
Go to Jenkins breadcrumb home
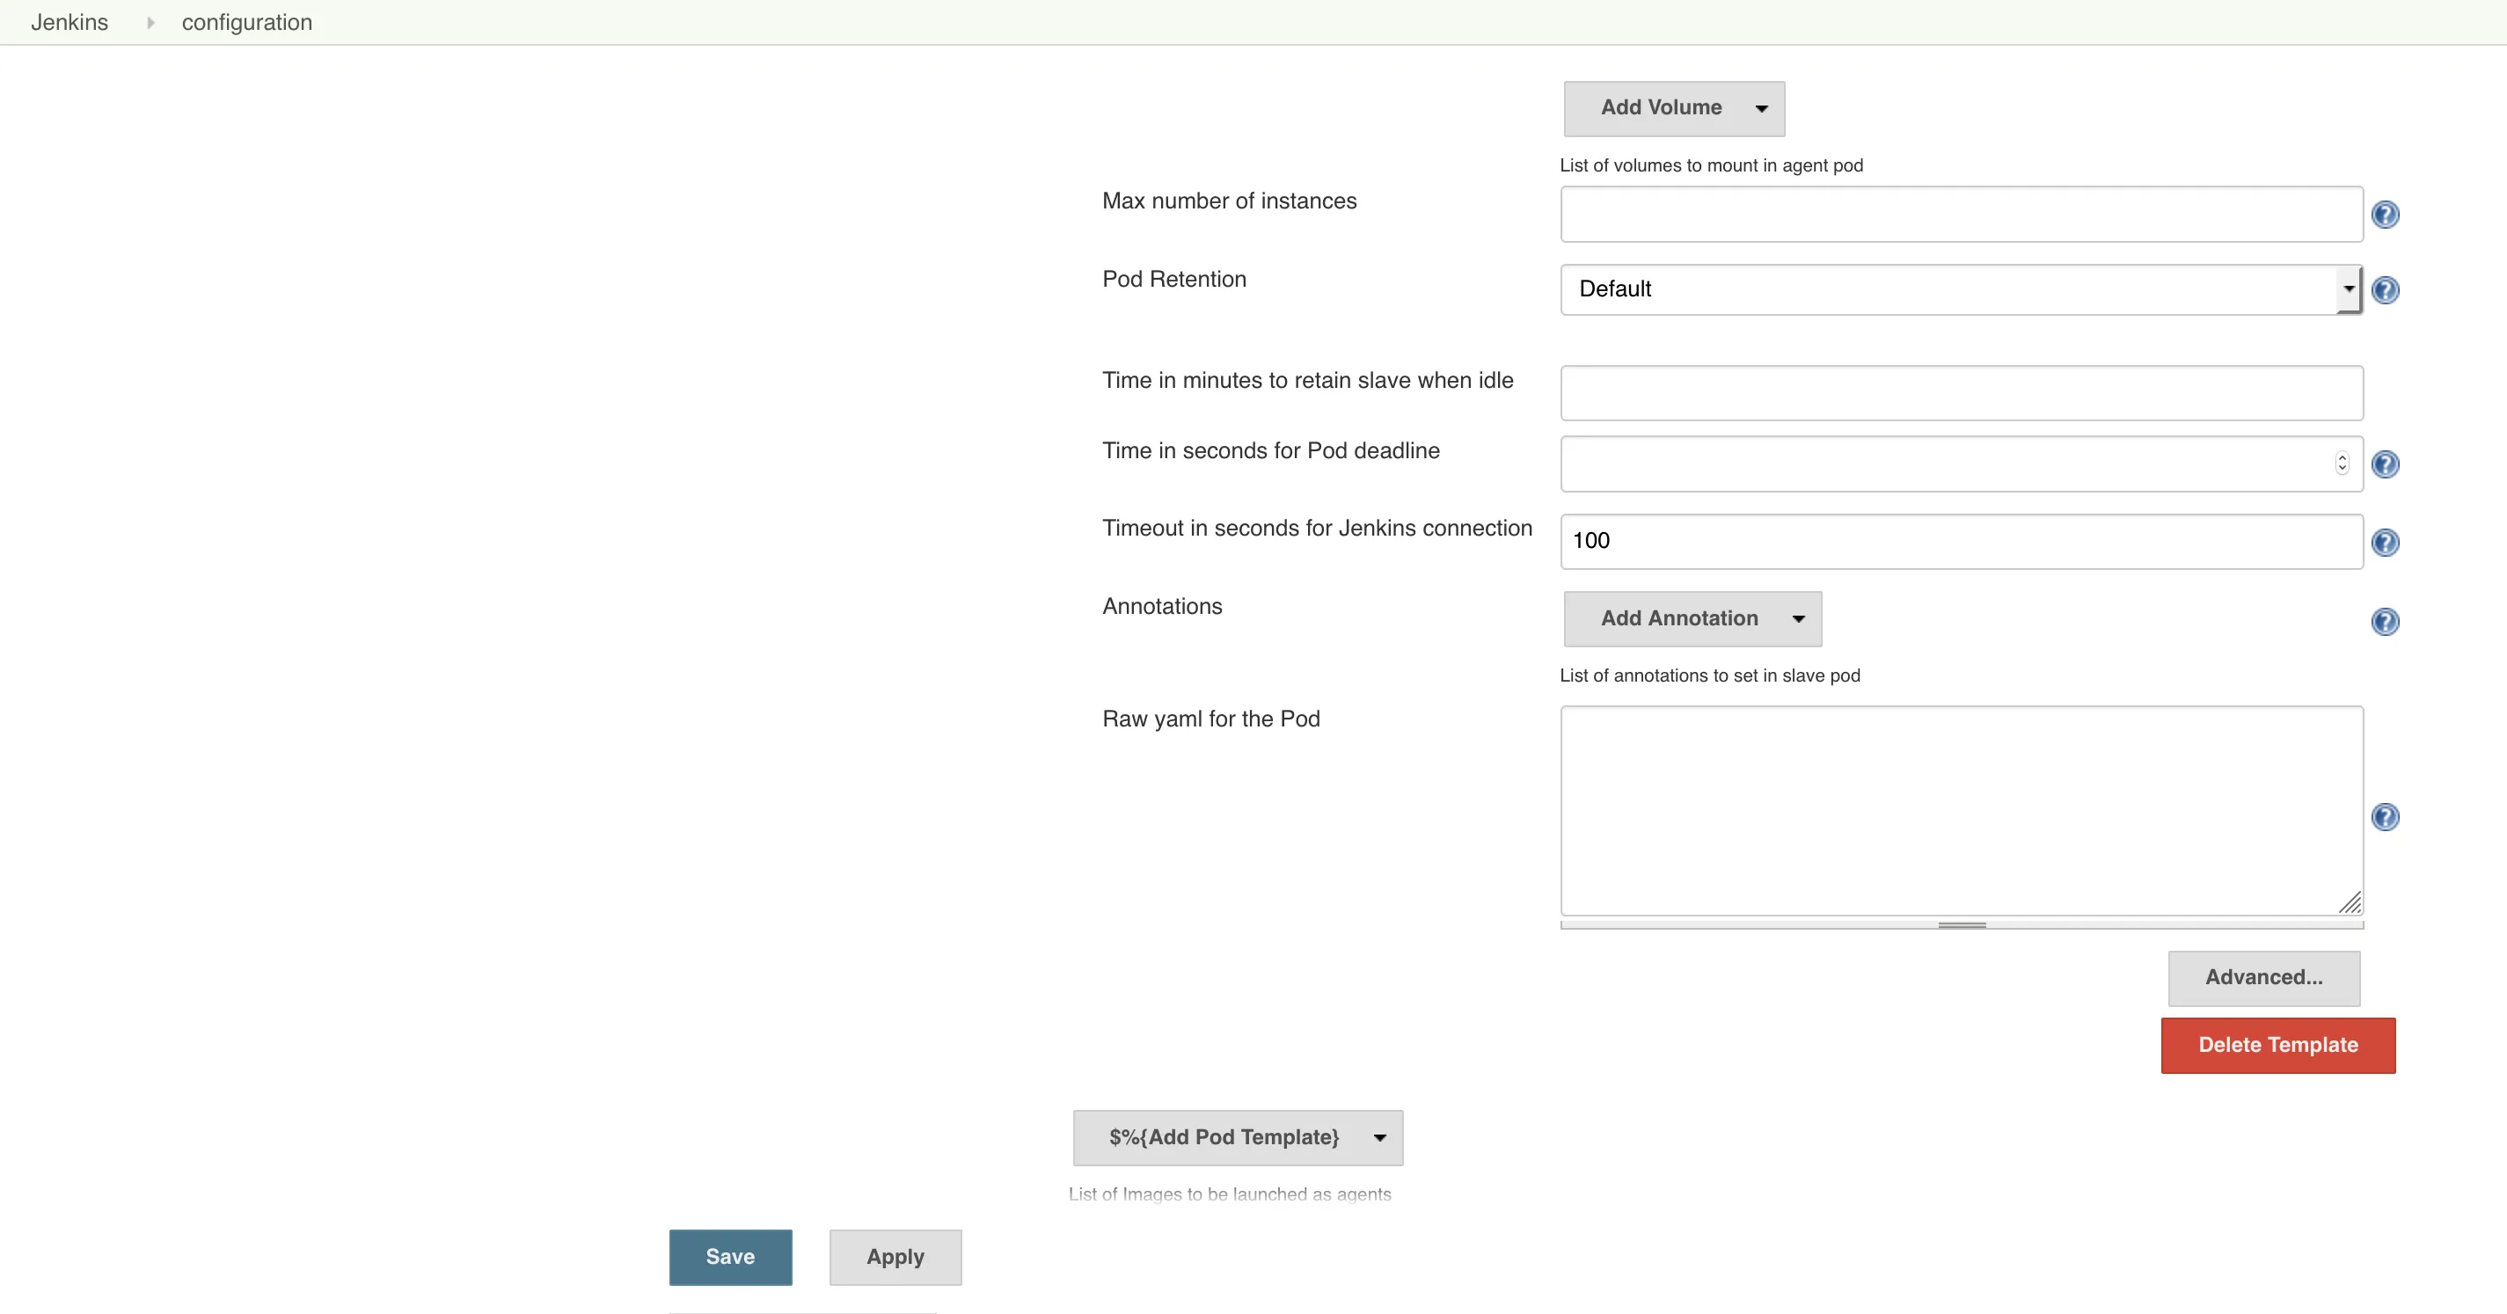pos(69,22)
